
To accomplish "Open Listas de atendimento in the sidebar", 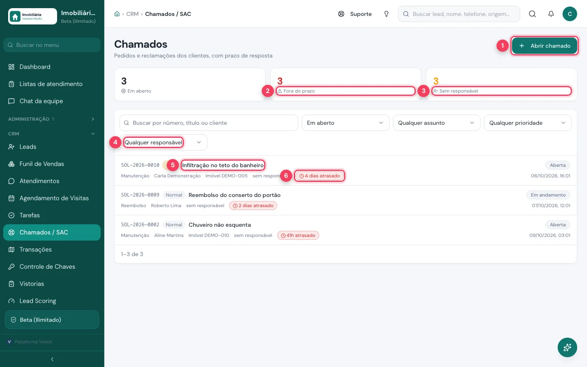I will 52,84.
